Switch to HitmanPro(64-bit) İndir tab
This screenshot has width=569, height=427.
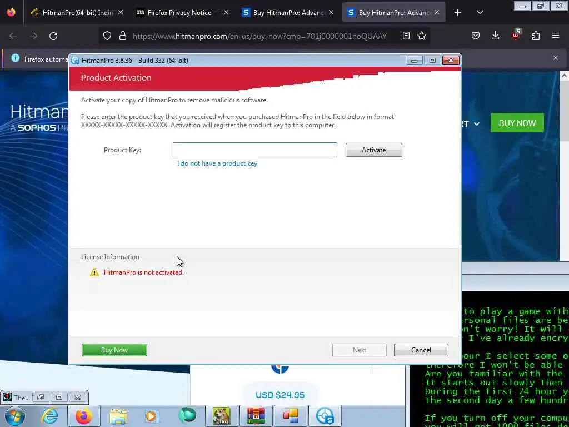77,12
